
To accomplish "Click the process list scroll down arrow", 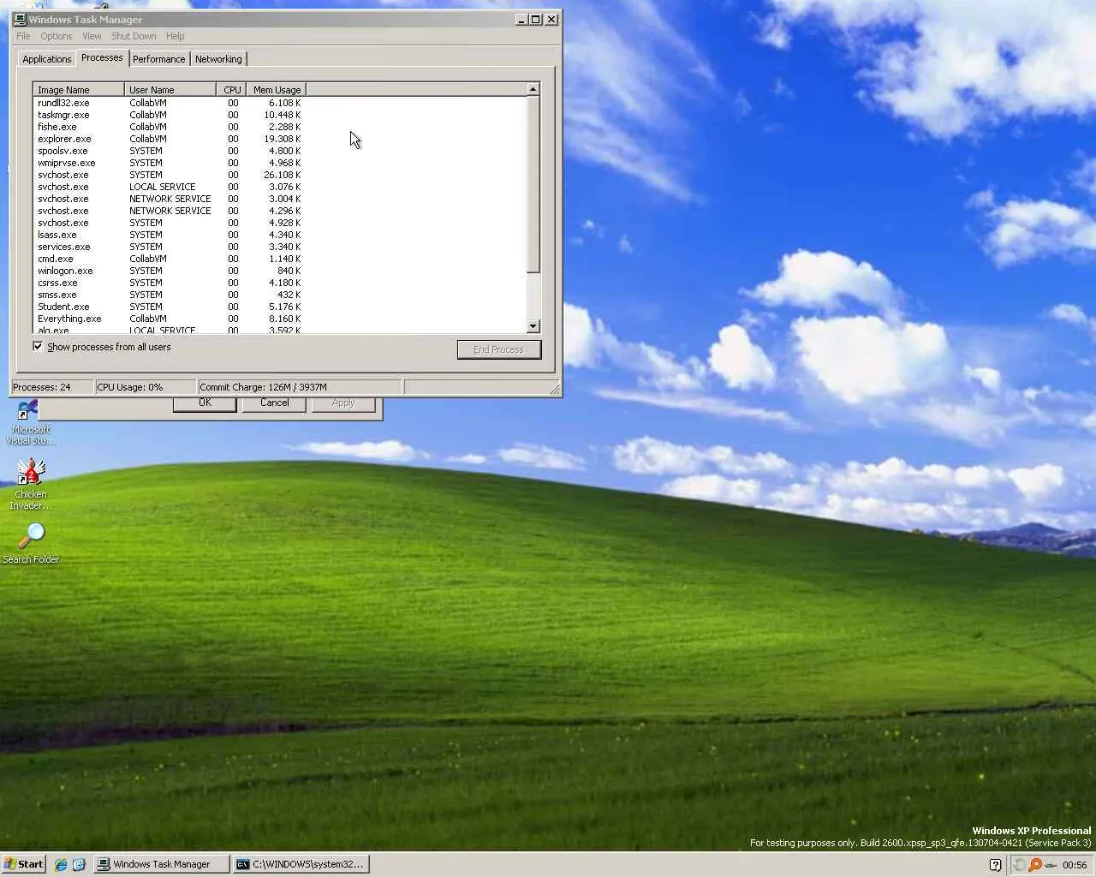I will pyautogui.click(x=533, y=326).
